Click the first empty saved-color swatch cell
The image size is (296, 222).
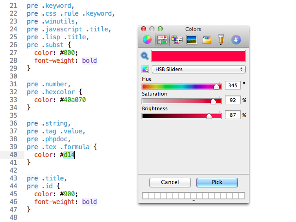[146, 196]
